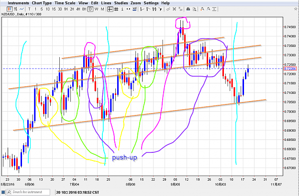Viewport: 299px width, 196px height.
Task: Click the 0.74500 price axis label
Action: 290,27
